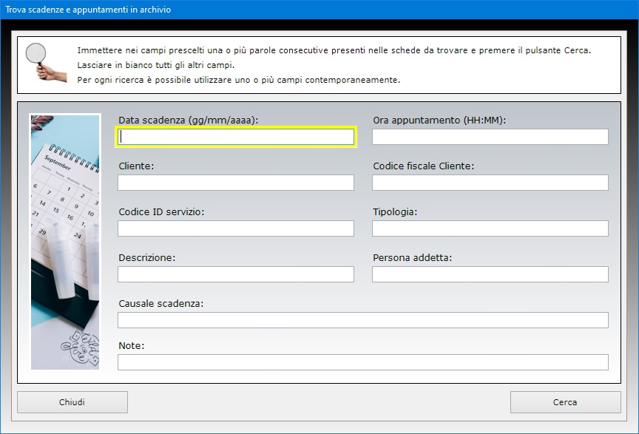Click the instruction text mentioning pulsante Cerca

334,50
